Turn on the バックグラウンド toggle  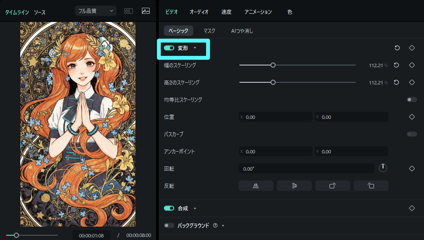coord(169,225)
